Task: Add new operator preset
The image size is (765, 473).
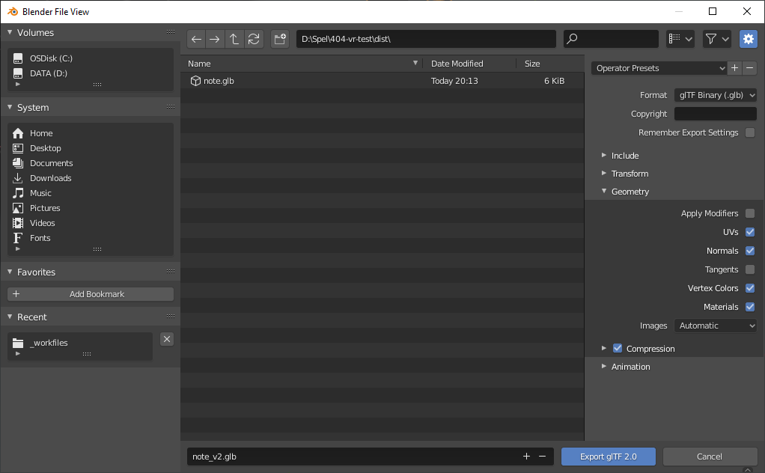Action: pos(735,68)
